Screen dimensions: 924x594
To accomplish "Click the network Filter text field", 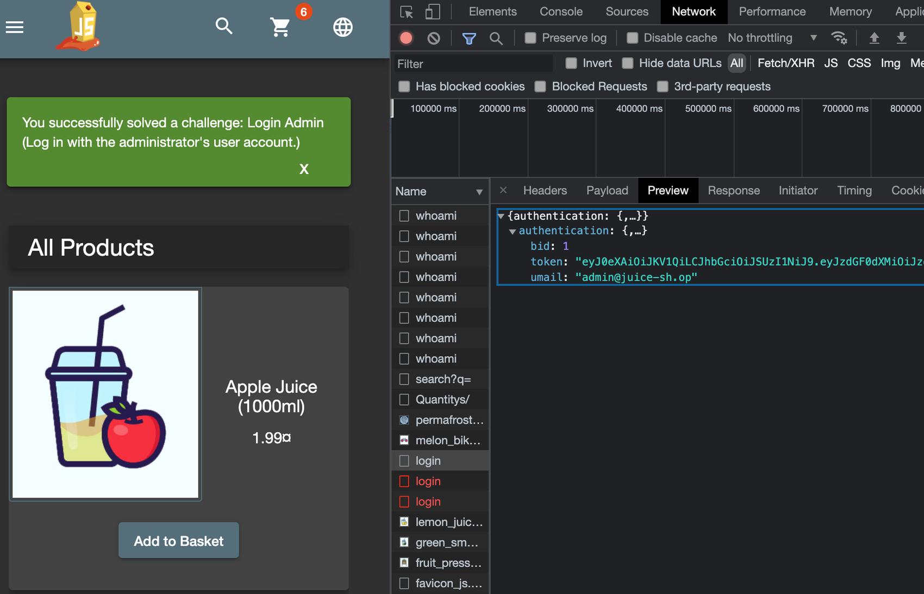I will click(473, 64).
